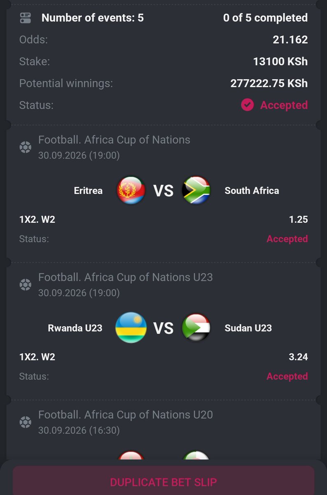Tap the Sudan U23 flag icon
This screenshot has width=327, height=495.
click(x=196, y=328)
